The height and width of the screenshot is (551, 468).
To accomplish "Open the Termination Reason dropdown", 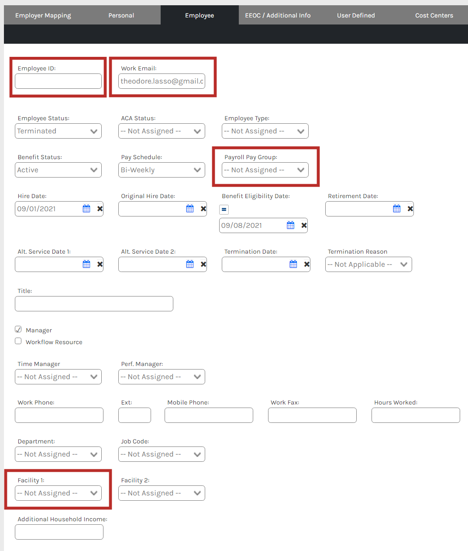I will (x=368, y=264).
